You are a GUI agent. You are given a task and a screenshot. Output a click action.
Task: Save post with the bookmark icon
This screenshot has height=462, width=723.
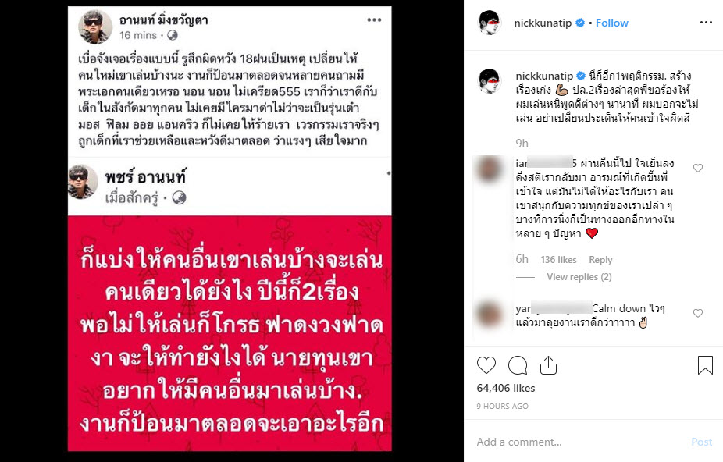[705, 365]
